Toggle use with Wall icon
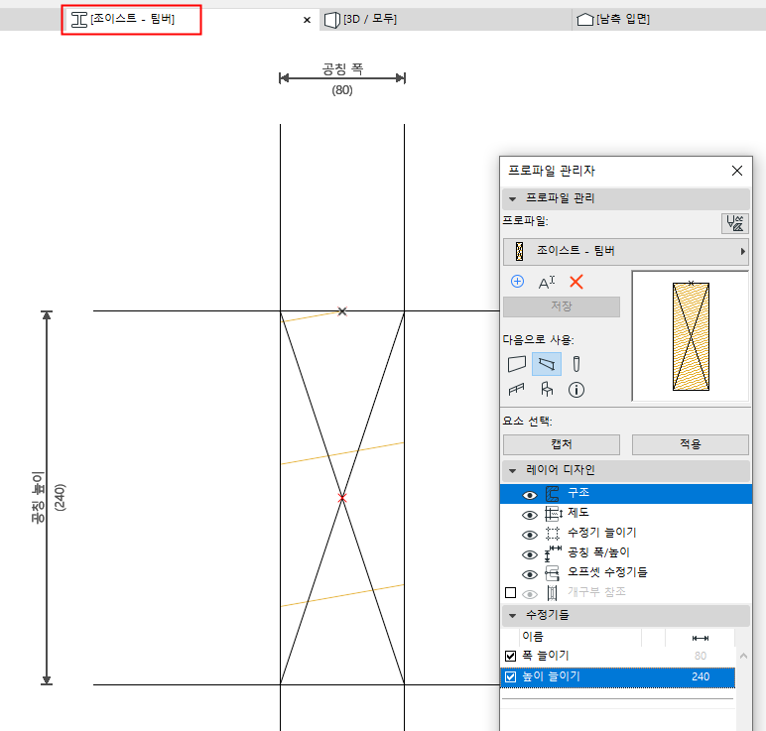The height and width of the screenshot is (731, 766). 517,364
